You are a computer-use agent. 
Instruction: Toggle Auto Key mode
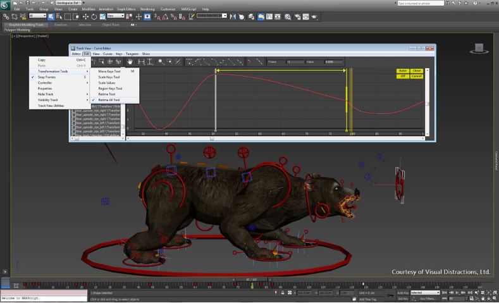(x=403, y=293)
